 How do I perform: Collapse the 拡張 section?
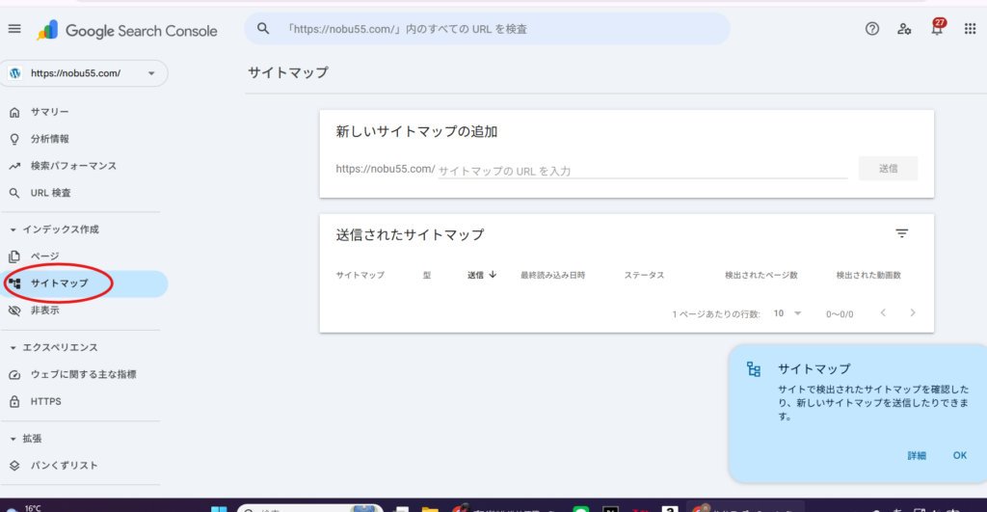pos(13,438)
